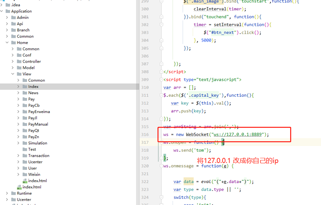Click fold marker on line 311
Viewport: 321px width, 205px height.
[161, 95]
